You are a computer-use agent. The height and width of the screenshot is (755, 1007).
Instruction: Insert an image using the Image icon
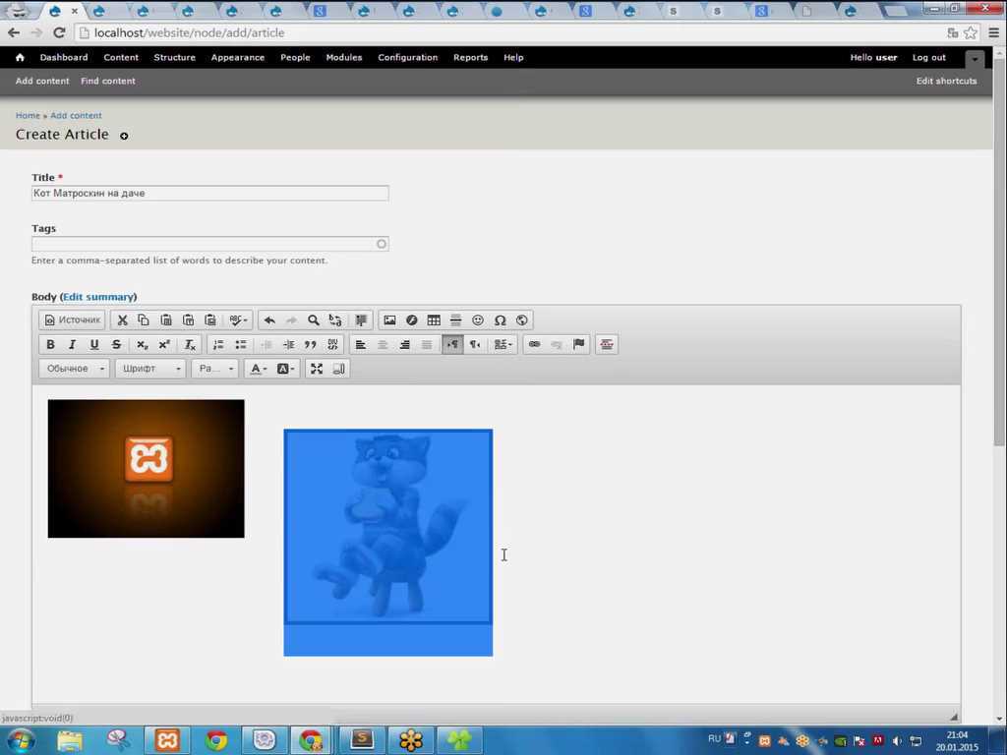coord(389,319)
